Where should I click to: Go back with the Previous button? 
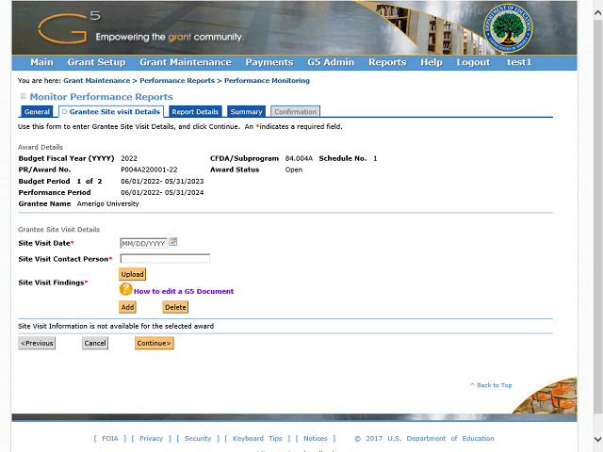pos(37,343)
